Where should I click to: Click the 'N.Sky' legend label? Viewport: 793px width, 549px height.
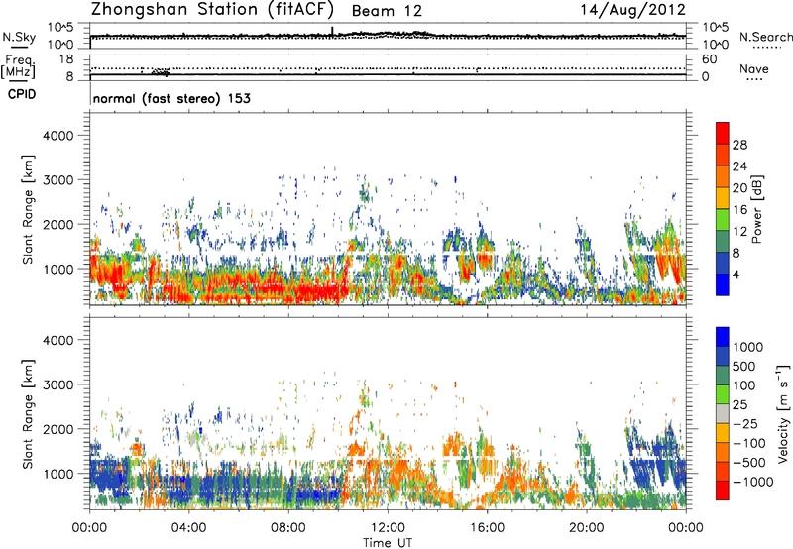(19, 37)
